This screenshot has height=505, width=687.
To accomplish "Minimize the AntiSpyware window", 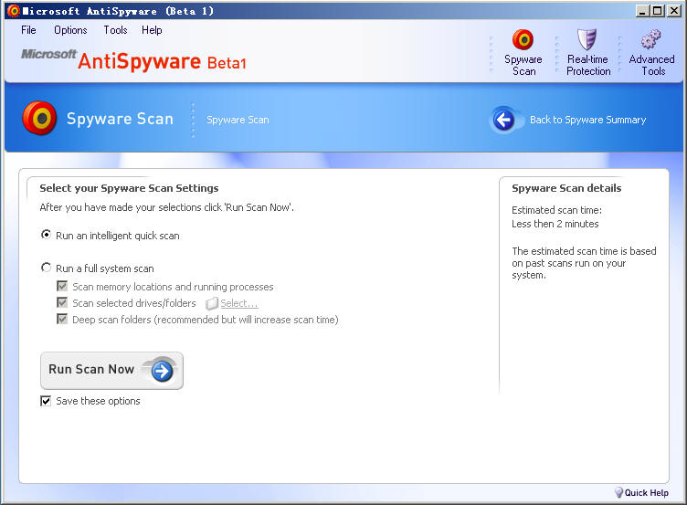I will (642, 11).
